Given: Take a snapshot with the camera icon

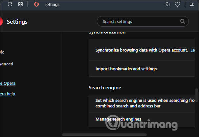Looking at the screenshot, I should pos(167,5).
